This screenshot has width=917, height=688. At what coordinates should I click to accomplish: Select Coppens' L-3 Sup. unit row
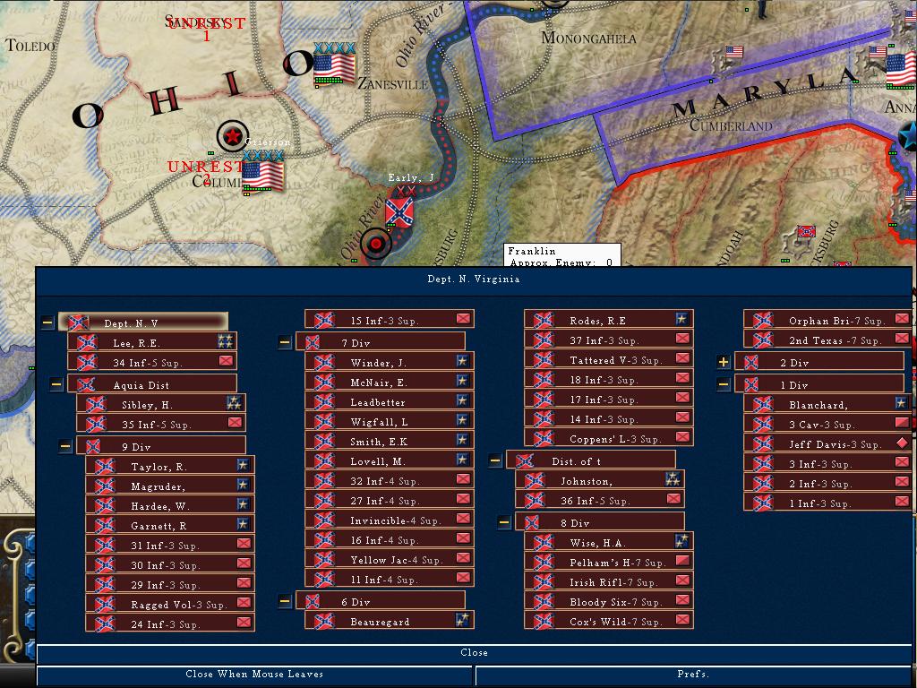coord(608,438)
